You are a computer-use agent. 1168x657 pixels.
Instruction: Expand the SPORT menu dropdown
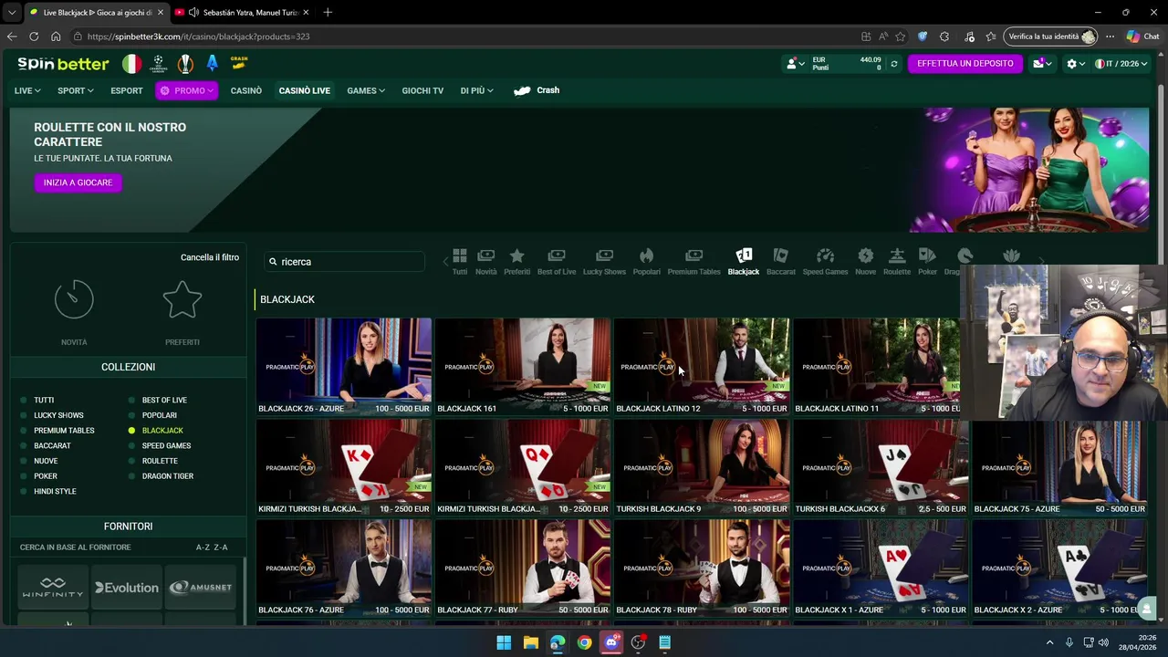pyautogui.click(x=75, y=90)
